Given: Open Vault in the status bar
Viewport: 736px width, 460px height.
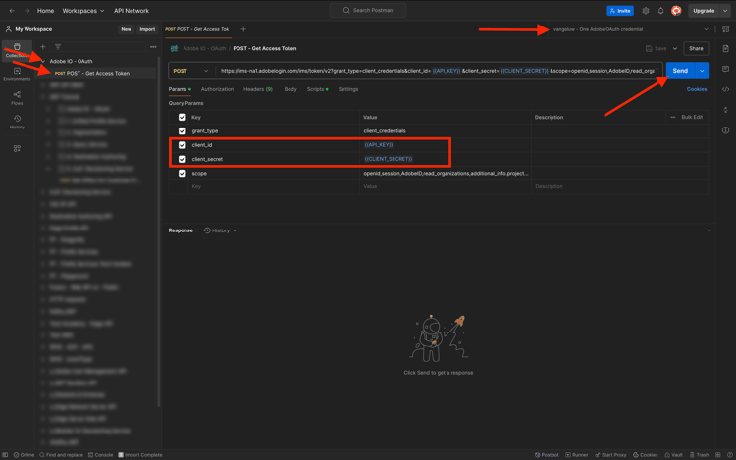Looking at the screenshot, I should click(673, 455).
